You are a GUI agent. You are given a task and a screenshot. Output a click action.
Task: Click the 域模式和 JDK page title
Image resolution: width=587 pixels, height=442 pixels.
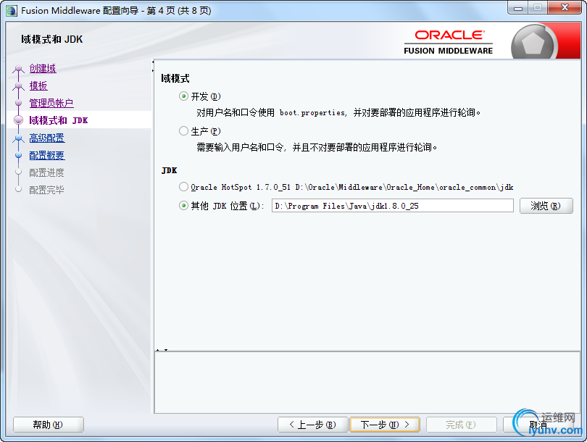pyautogui.click(x=51, y=39)
